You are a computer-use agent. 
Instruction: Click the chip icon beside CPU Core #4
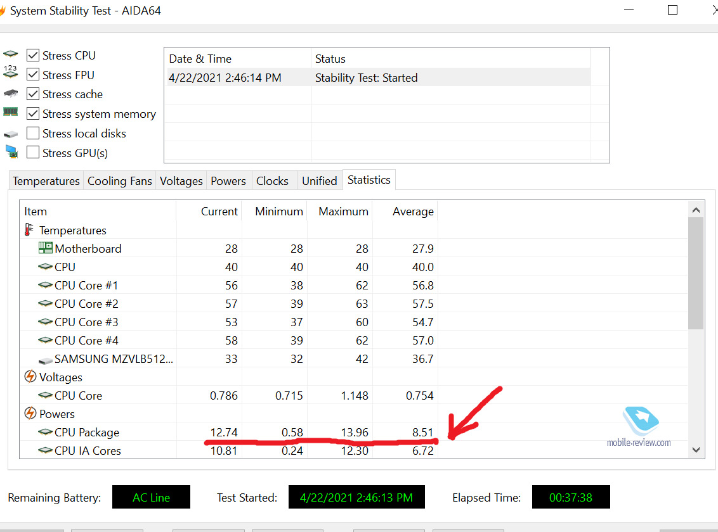(45, 340)
